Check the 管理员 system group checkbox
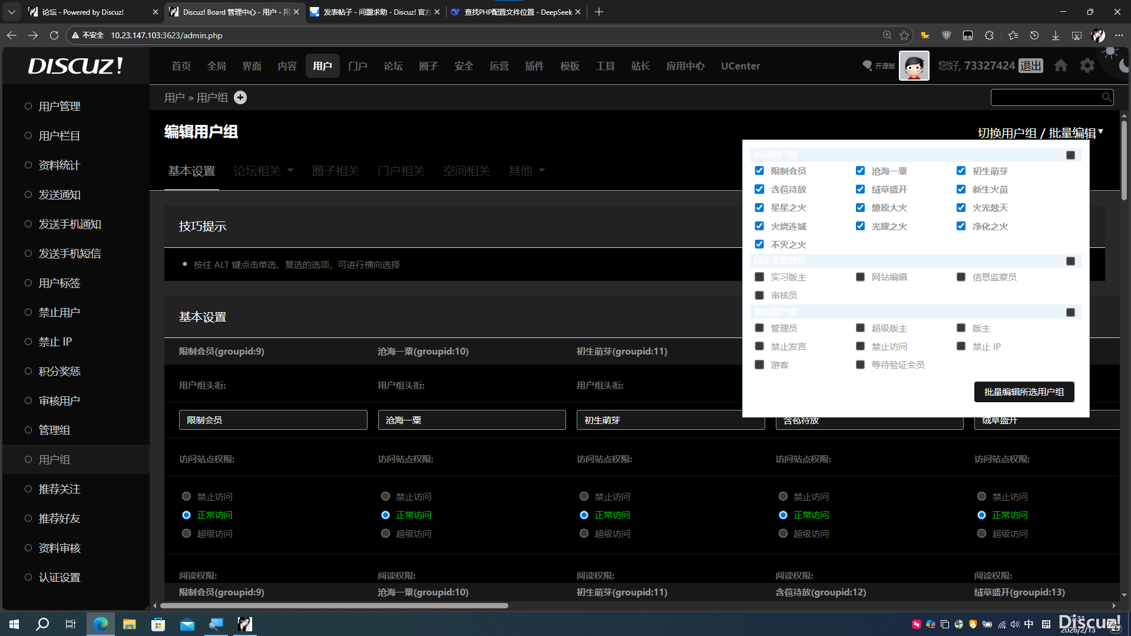 coord(759,328)
